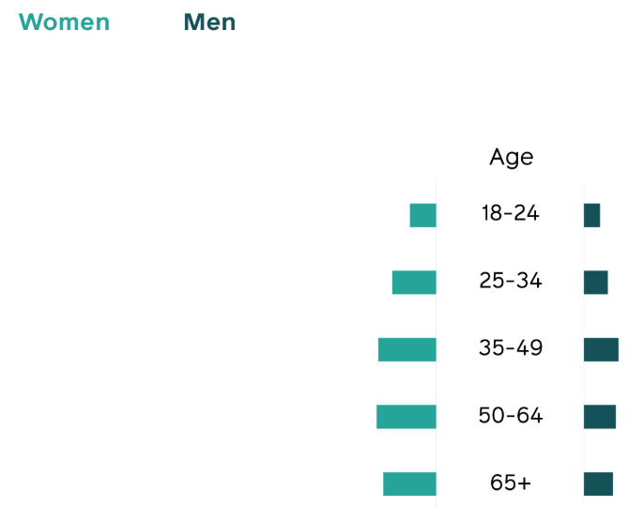The width and height of the screenshot is (644, 507).
Task: Click the men bar for 35-49
Action: pyautogui.click(x=601, y=349)
